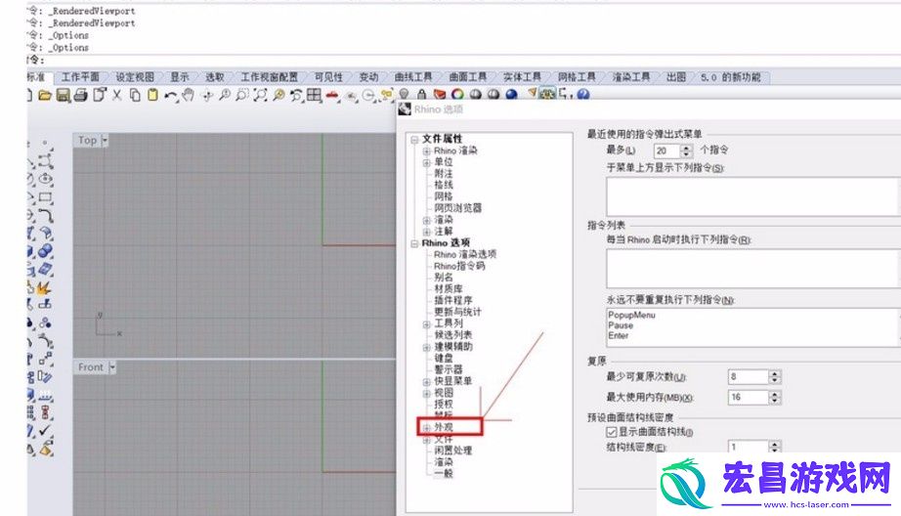
Task: Paste from clipboard using the yellow clipboard icon
Action: click(x=152, y=95)
